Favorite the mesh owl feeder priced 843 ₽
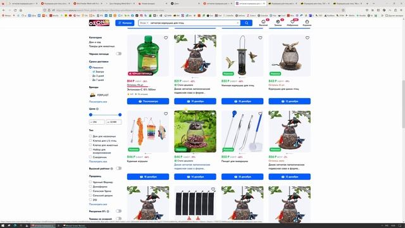 point(308,38)
